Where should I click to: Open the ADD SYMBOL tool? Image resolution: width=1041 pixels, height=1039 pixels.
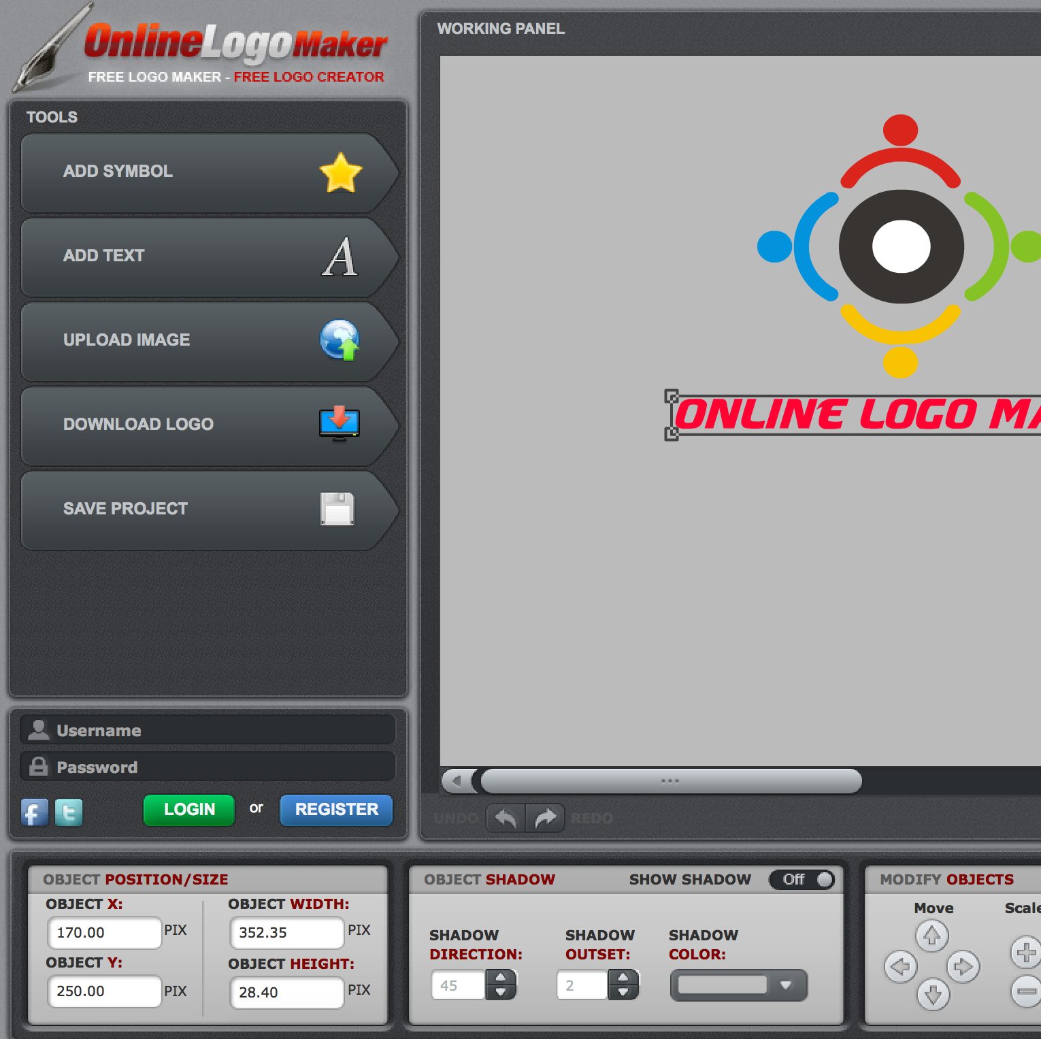click(x=210, y=172)
